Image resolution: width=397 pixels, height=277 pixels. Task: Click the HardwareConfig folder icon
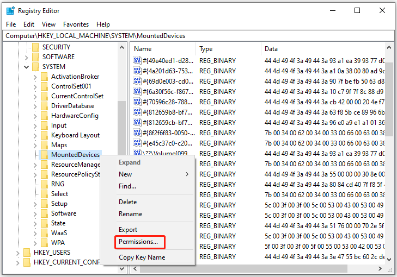point(44,116)
